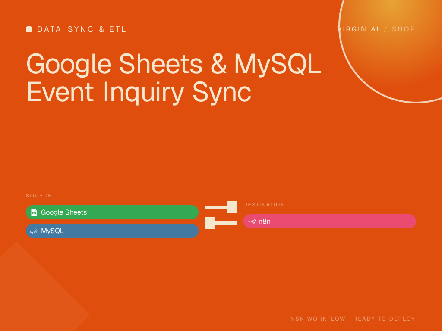Select the pink n8n destination pill
The height and width of the screenshot is (331, 442).
[x=329, y=221]
